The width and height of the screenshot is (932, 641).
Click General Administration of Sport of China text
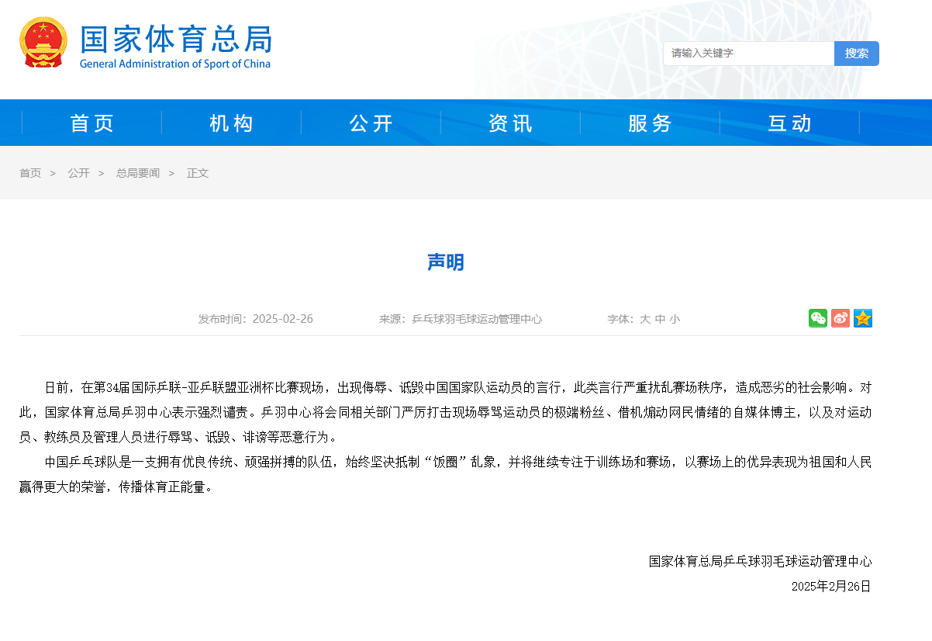click(x=175, y=64)
